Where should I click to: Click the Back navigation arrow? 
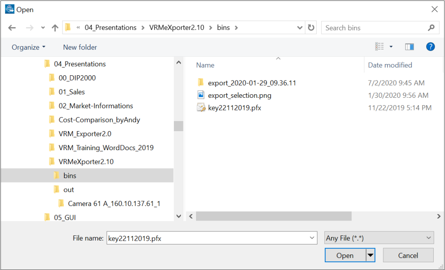(12, 28)
